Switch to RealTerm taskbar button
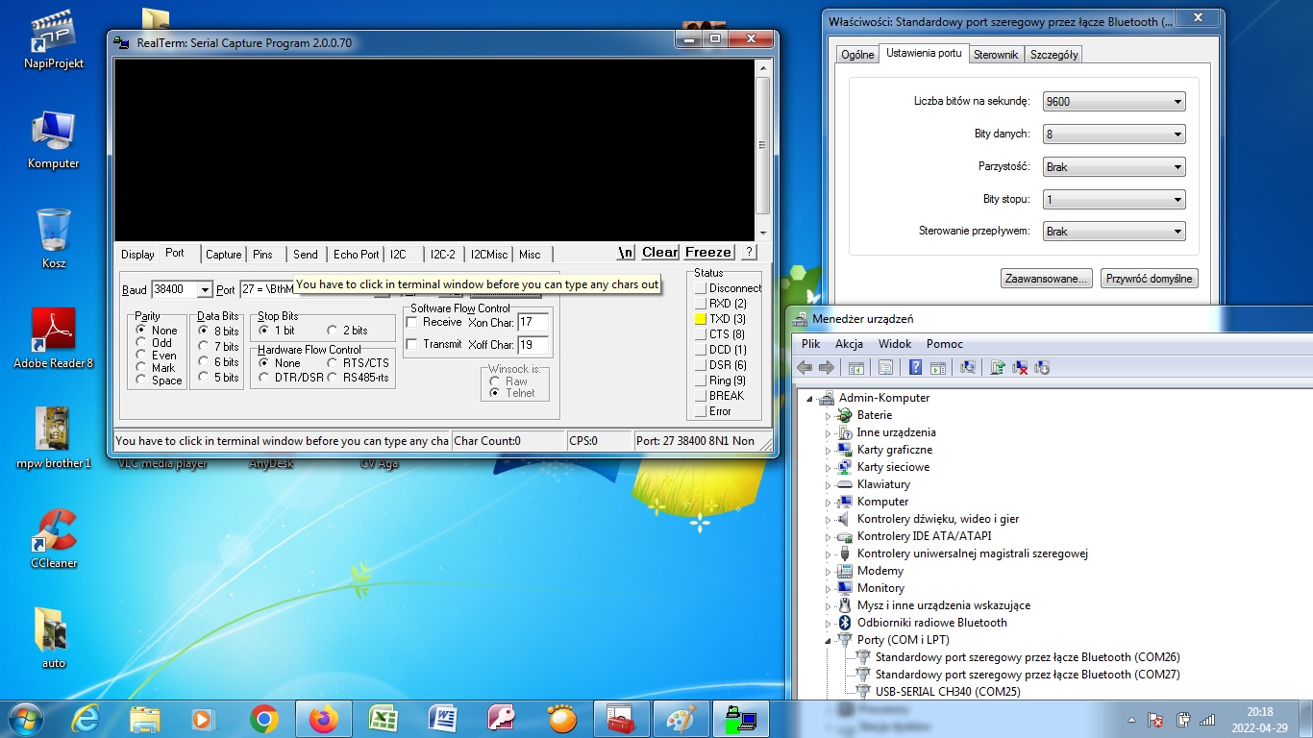Screen dimensions: 1313x738 (740, 718)
